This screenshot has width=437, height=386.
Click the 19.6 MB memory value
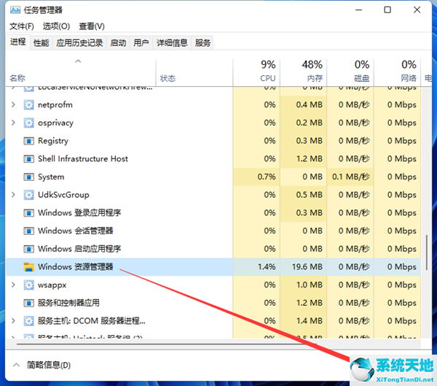[x=307, y=267]
